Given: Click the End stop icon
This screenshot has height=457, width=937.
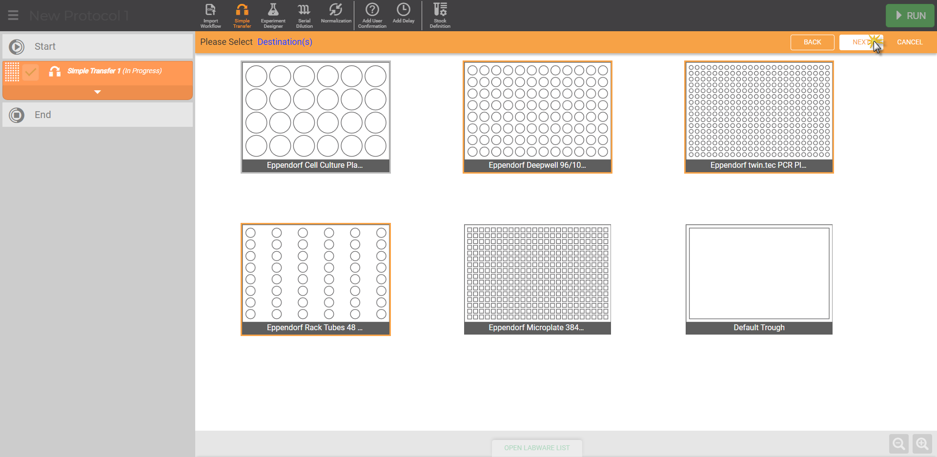Looking at the screenshot, I should point(17,115).
